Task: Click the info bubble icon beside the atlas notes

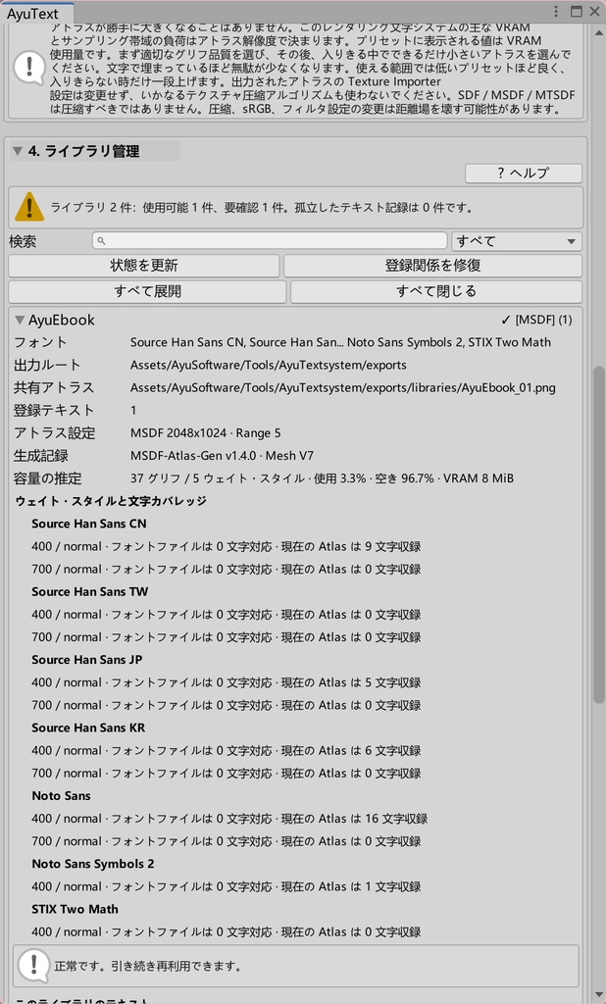Action: tap(28, 69)
